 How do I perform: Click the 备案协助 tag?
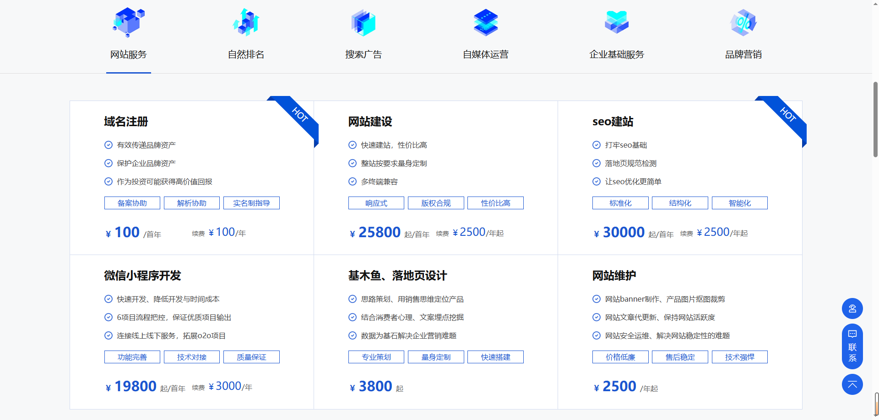click(x=132, y=203)
